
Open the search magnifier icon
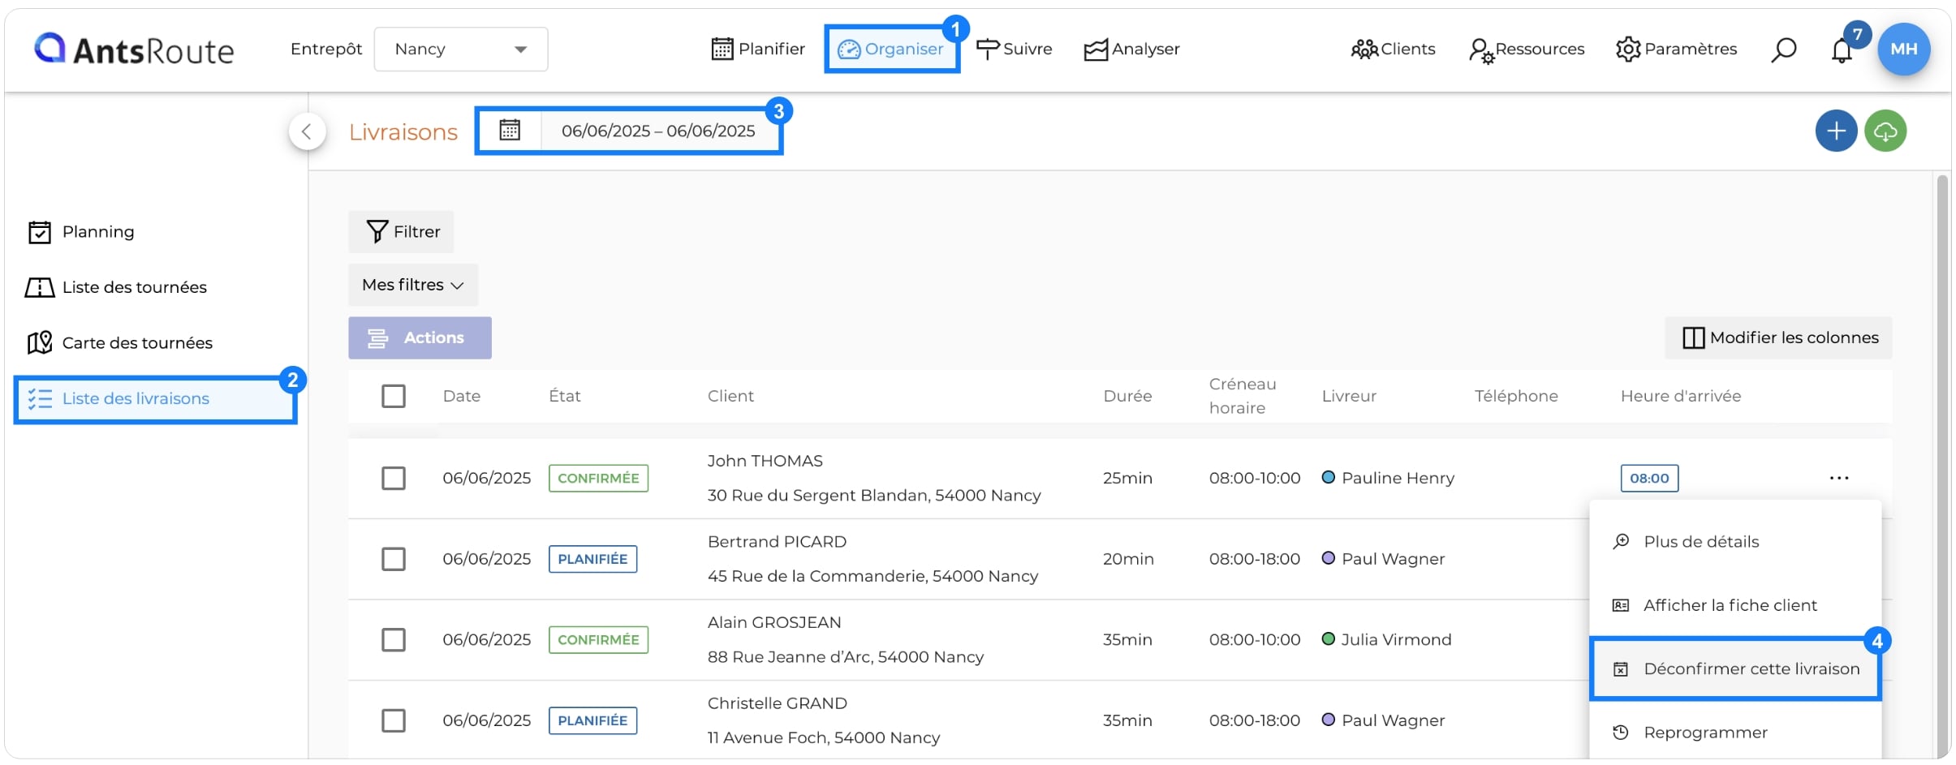tap(1783, 49)
